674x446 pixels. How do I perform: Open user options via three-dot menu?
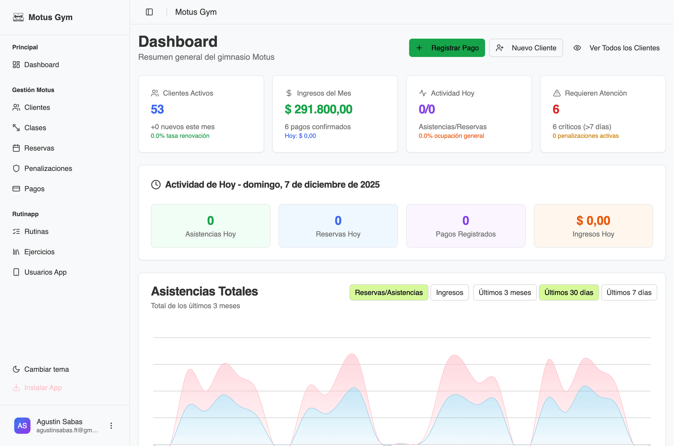pos(111,425)
